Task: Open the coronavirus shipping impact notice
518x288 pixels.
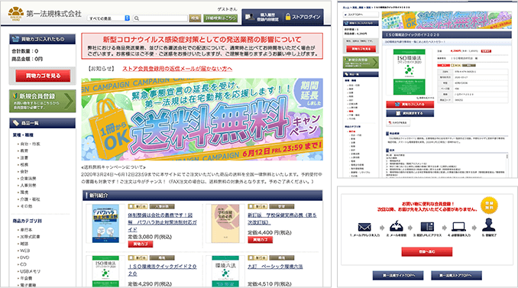Action: pyautogui.click(x=202, y=46)
